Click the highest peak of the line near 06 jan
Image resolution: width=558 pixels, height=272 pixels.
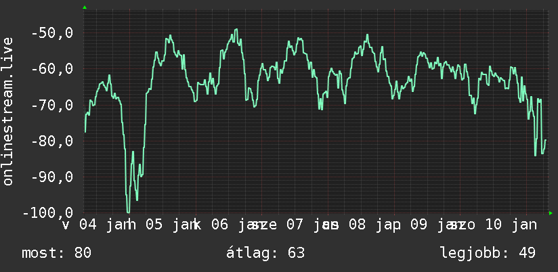(236, 30)
